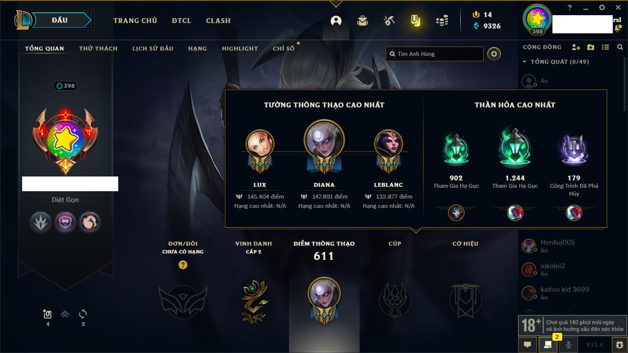Image resolution: width=628 pixels, height=353 pixels.
Task: Open the Store coins icon
Action: point(442,21)
